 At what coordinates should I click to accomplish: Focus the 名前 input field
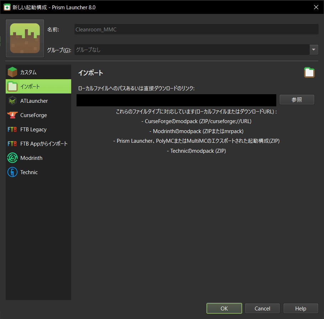pyautogui.click(x=196, y=29)
